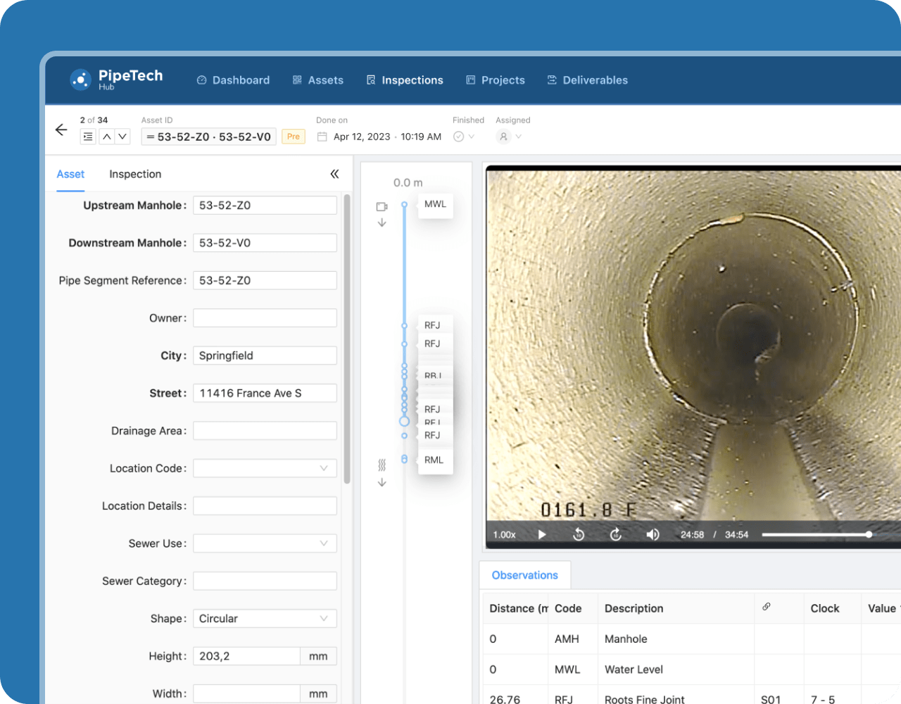Switch to the Inspection tab

coord(135,174)
